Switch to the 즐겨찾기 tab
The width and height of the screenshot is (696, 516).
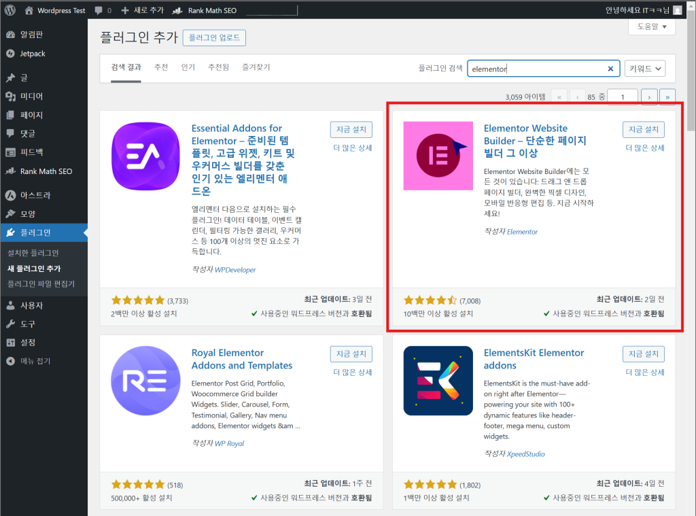[256, 67]
